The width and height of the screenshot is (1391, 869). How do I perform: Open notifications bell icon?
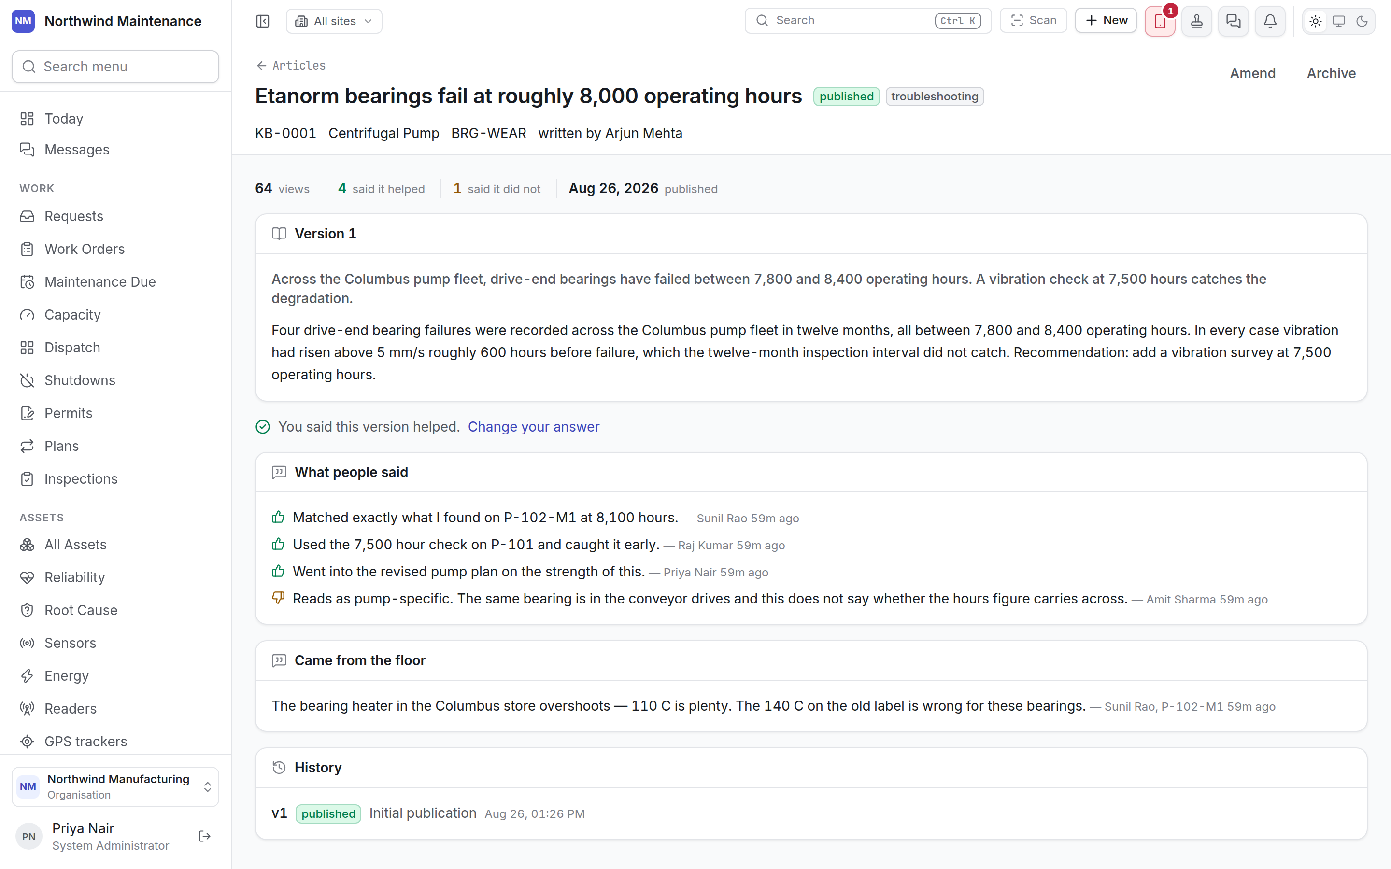pyautogui.click(x=1270, y=21)
